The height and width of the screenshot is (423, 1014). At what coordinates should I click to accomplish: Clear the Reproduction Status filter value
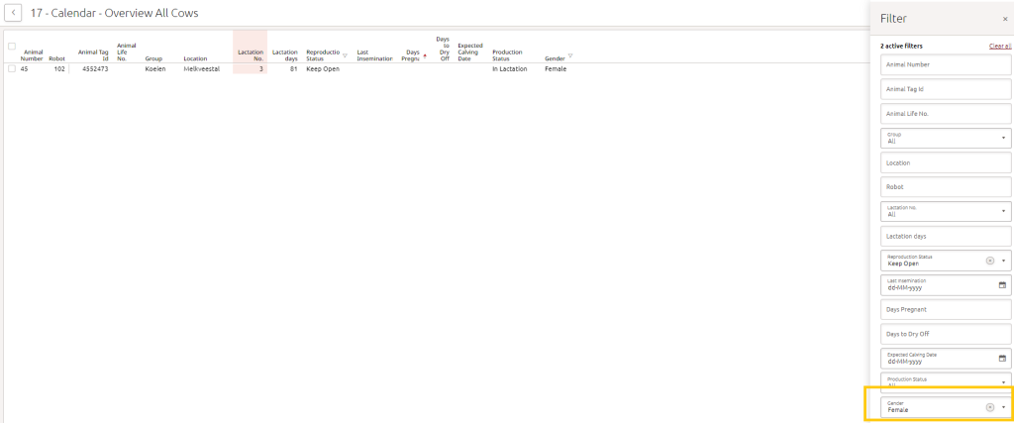coord(989,261)
